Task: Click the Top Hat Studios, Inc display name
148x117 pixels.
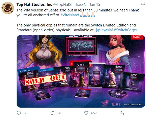Action: click(x=34, y=5)
